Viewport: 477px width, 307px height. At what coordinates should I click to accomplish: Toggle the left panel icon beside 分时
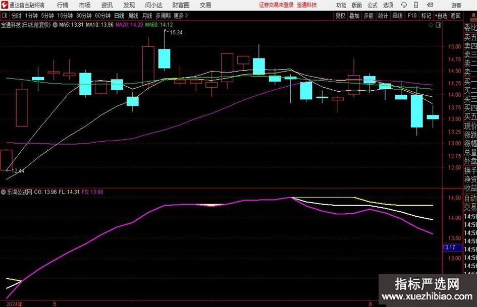point(5,16)
